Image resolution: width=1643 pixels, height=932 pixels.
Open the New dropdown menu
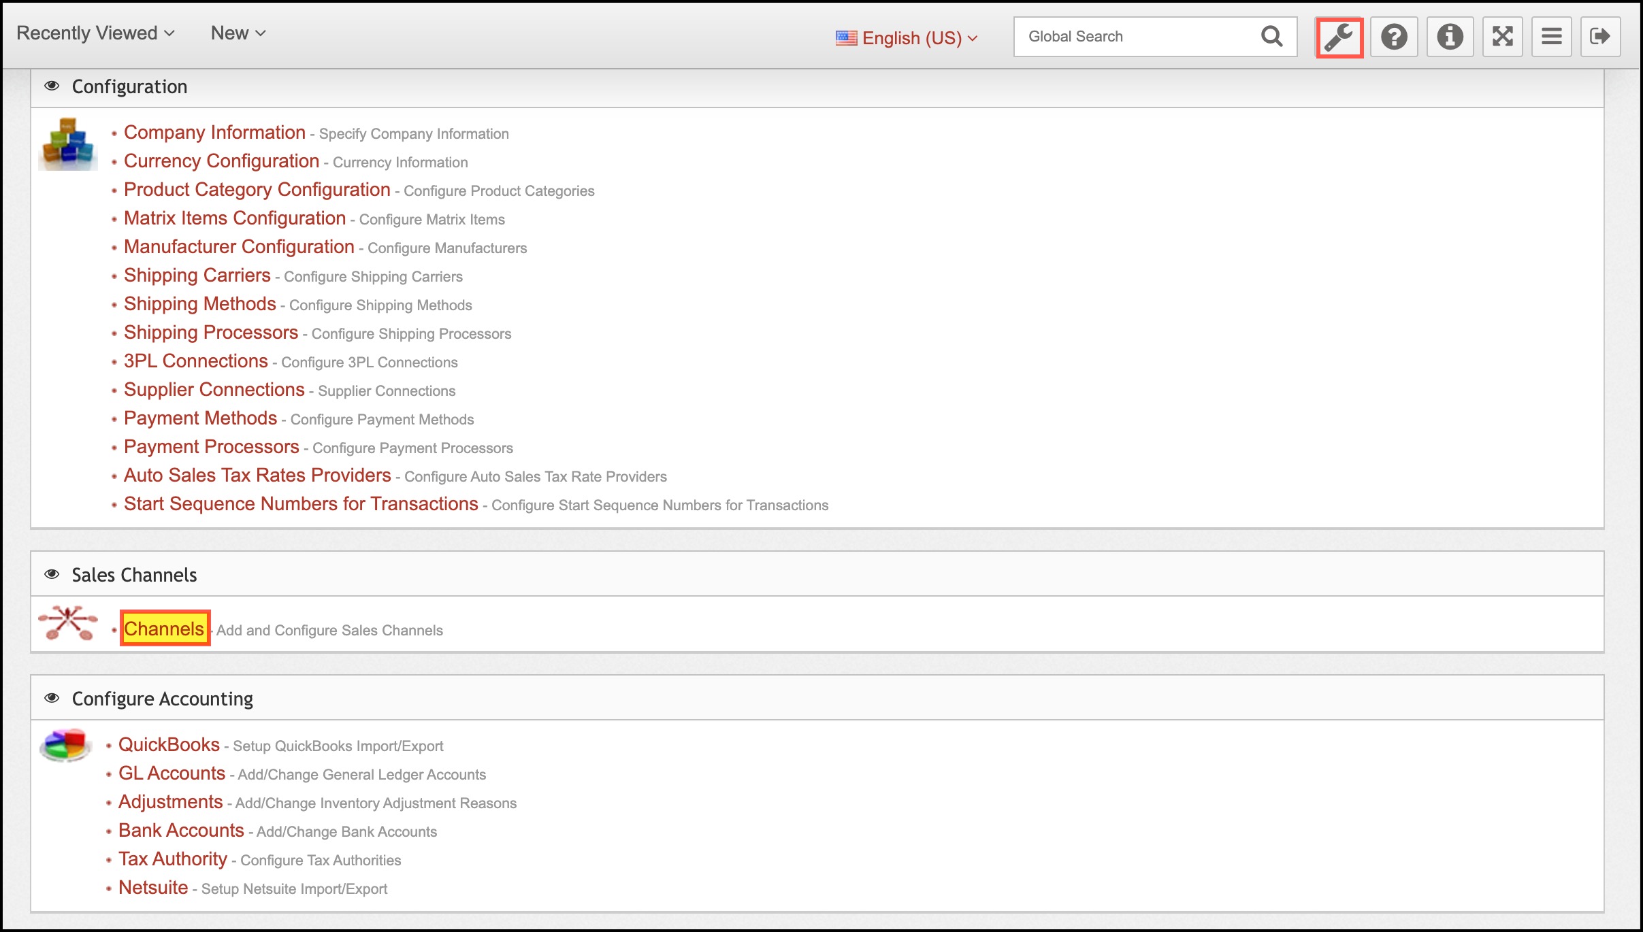coord(238,33)
